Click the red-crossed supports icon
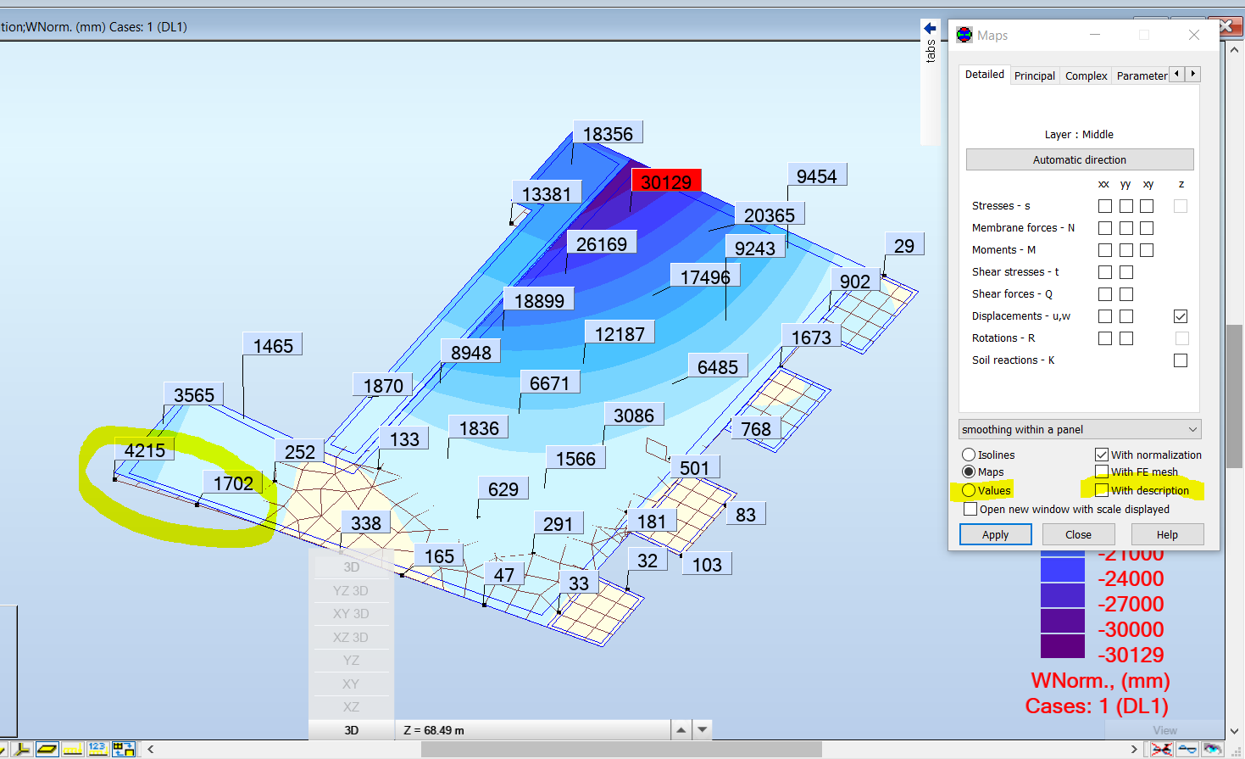 click(x=1162, y=749)
